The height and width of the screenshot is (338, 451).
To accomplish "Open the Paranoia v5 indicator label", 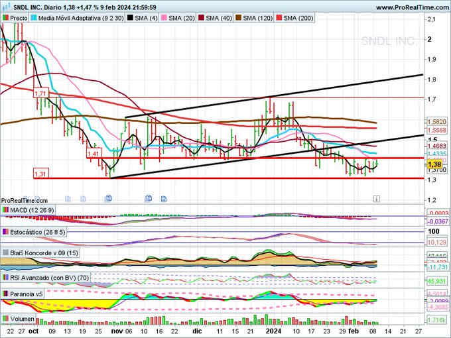I will 27,294.
